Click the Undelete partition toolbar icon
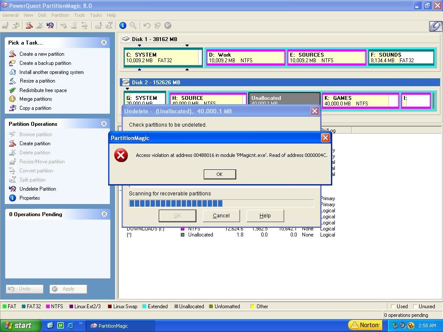This screenshot has height=332, width=443. point(50,26)
